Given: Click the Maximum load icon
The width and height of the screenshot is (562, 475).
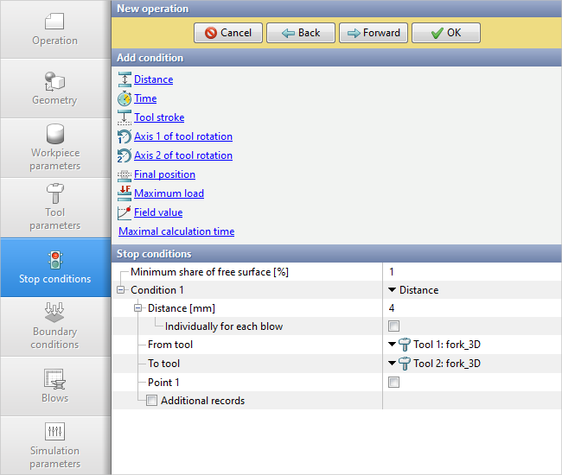Looking at the screenshot, I should coord(125,193).
